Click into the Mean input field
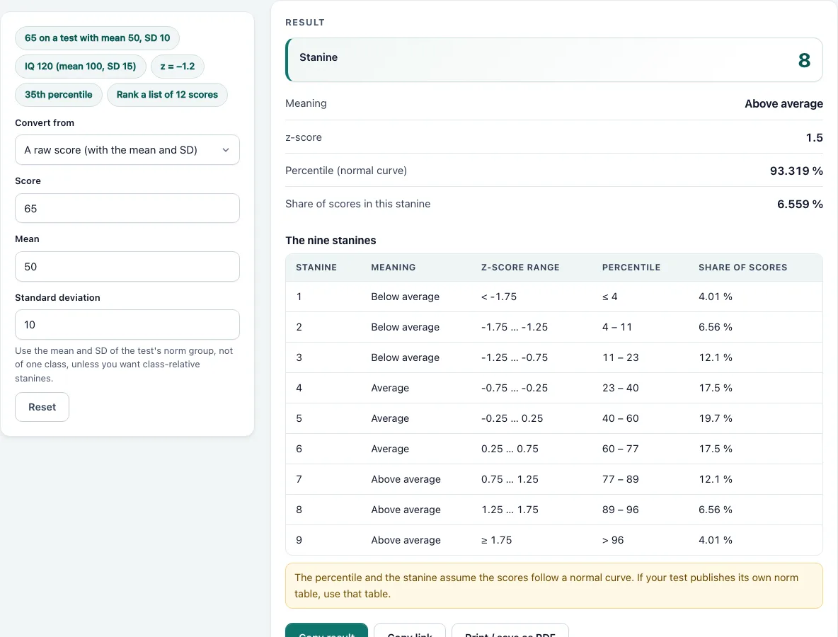The width and height of the screenshot is (838, 637). pyautogui.click(x=127, y=267)
